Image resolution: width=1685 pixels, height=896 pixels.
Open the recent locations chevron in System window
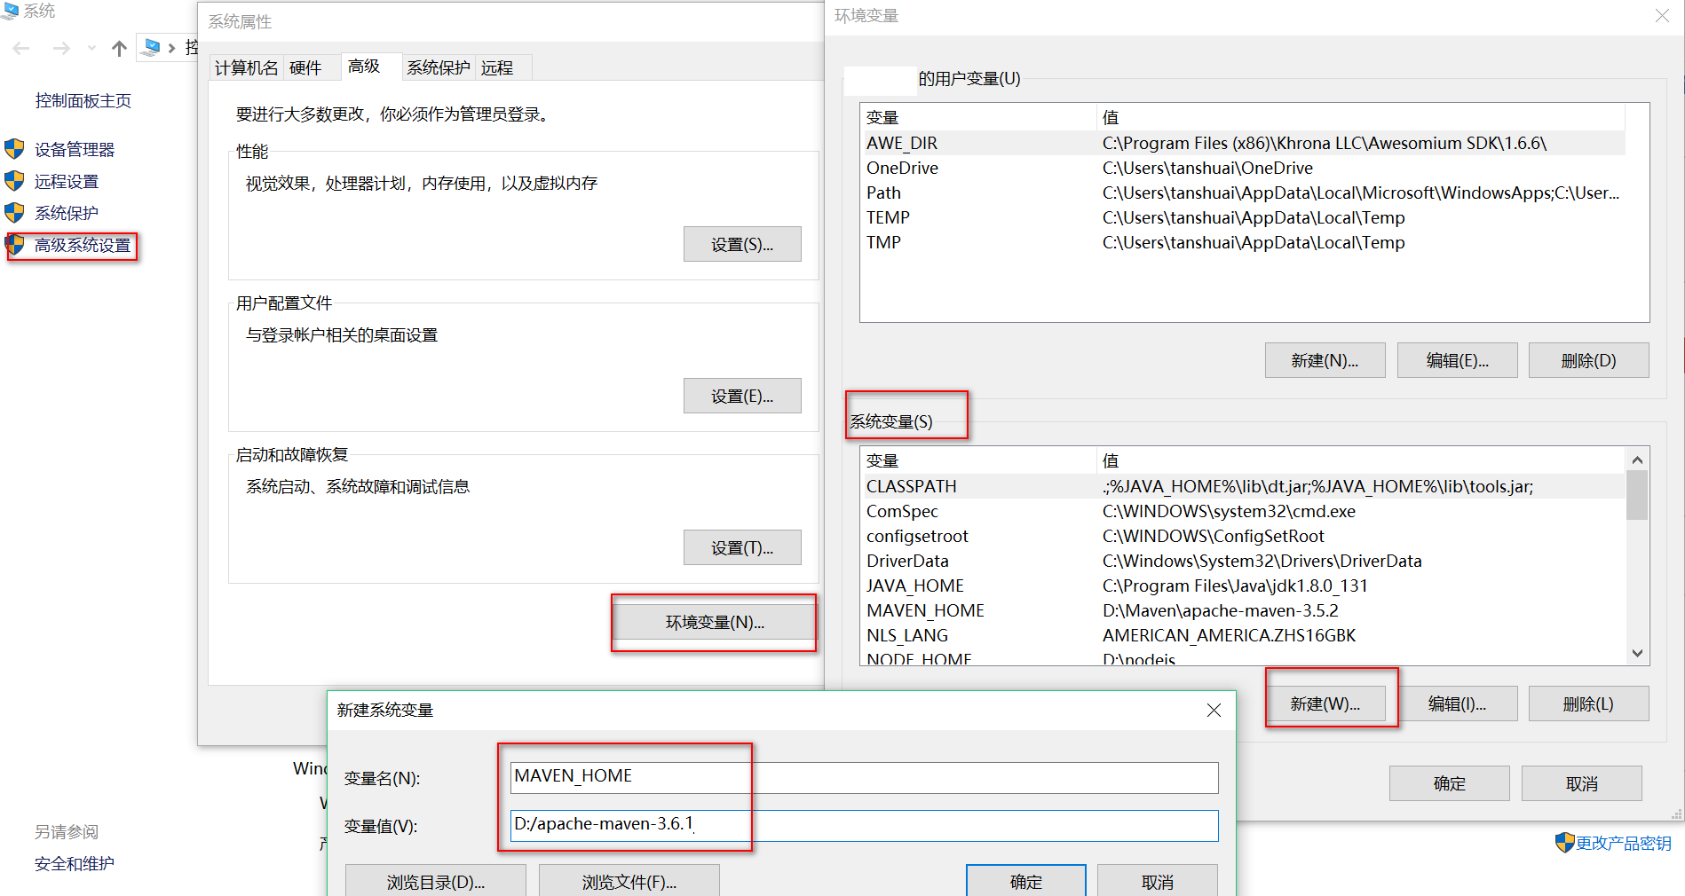91,48
